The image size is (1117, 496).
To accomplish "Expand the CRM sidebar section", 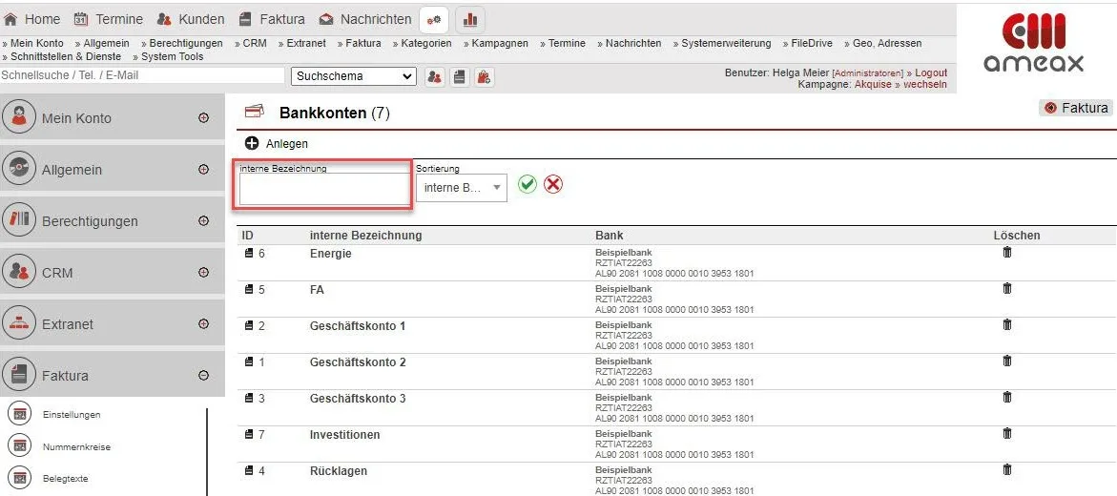I will point(203,272).
